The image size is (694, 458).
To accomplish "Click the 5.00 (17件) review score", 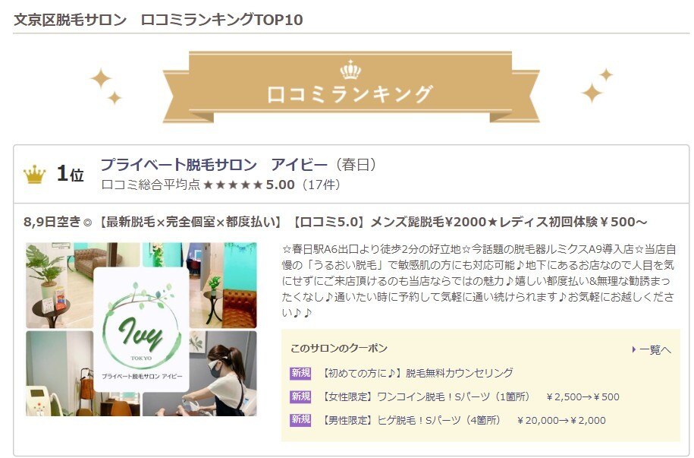I will [303, 185].
